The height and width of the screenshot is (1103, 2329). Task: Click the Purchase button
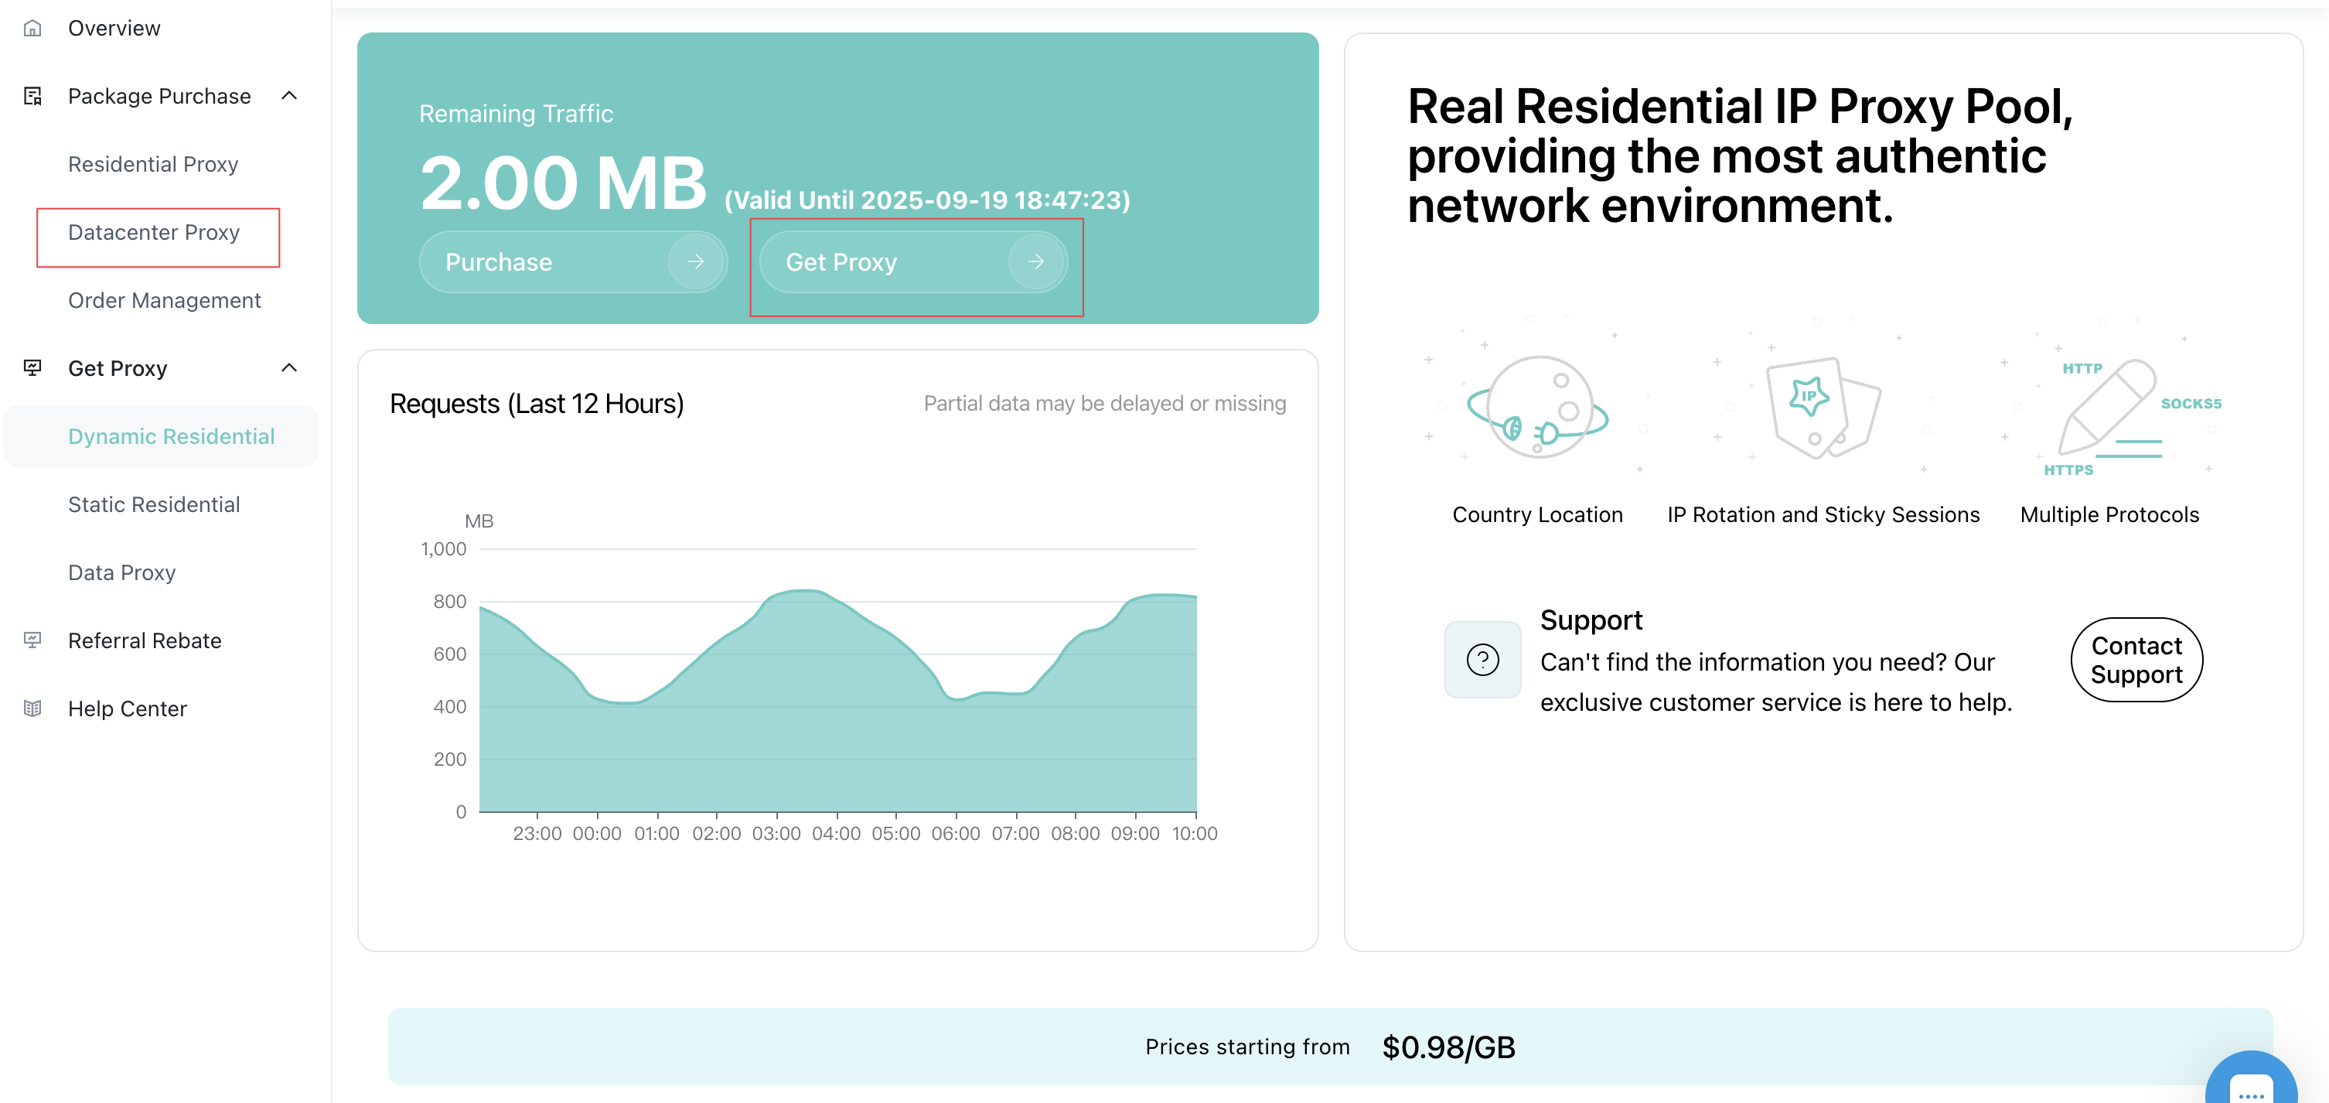(573, 262)
